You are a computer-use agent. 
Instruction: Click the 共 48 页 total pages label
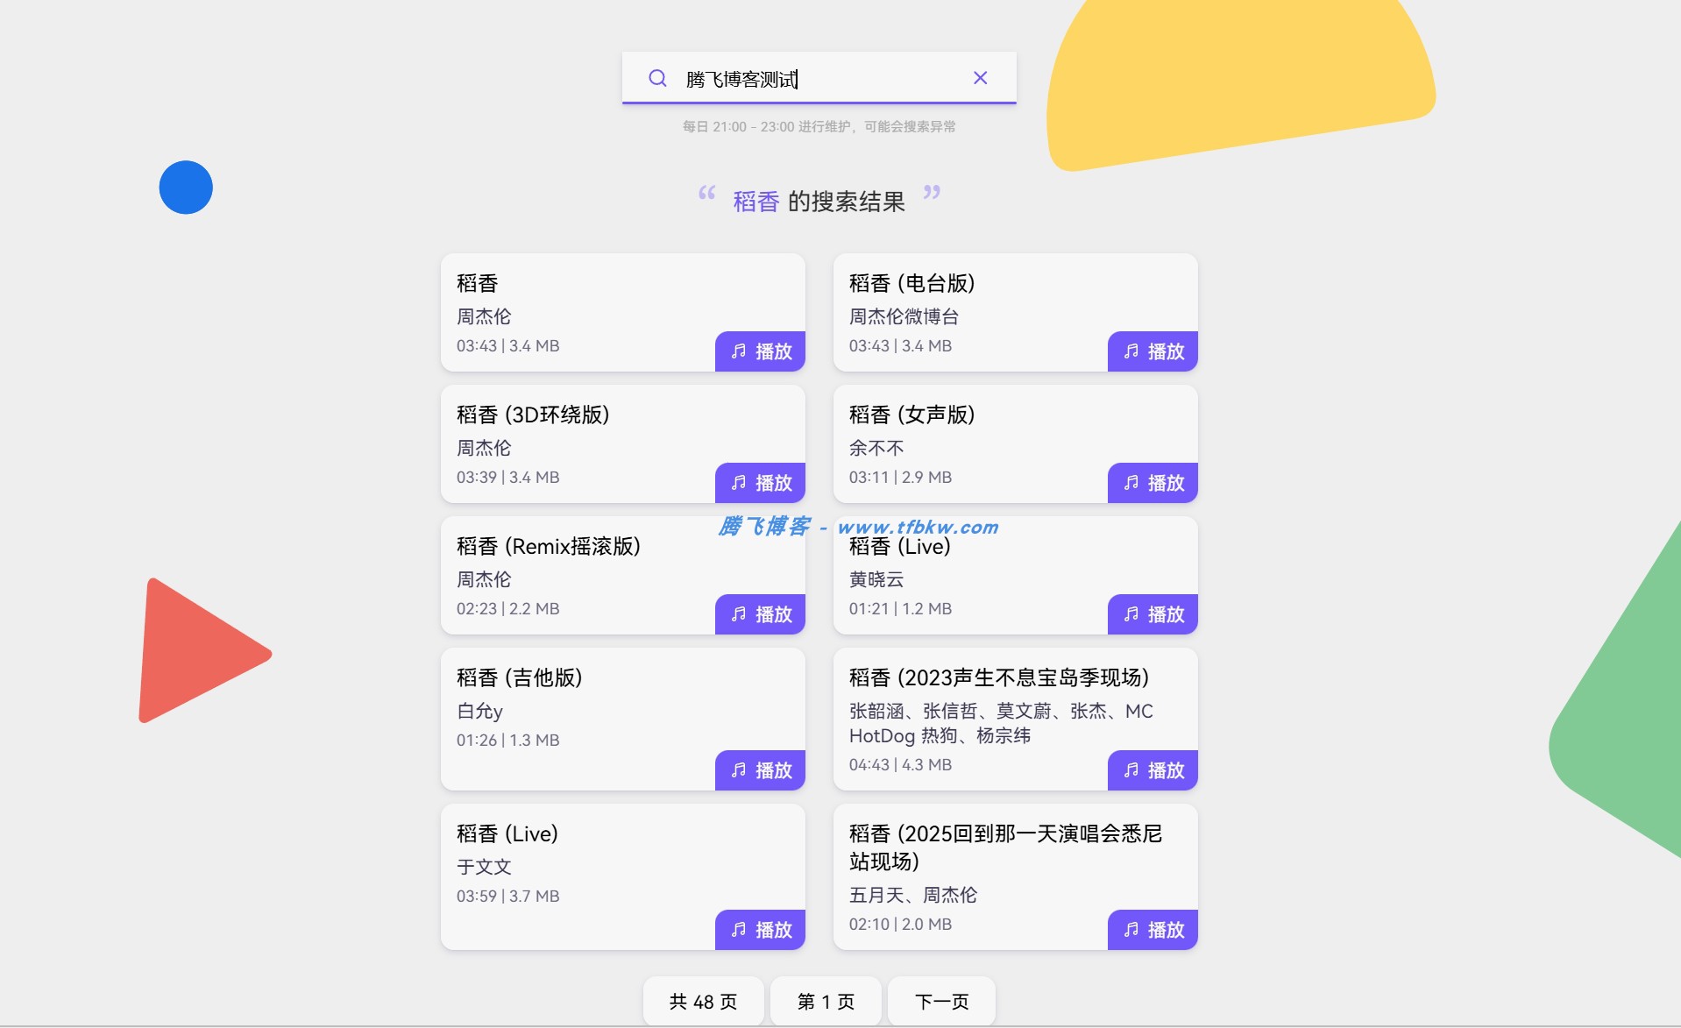click(x=702, y=1001)
